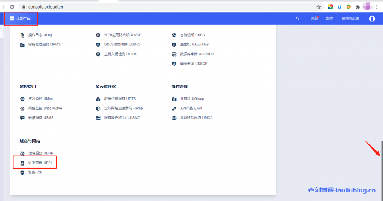Open 业务组 UGroup management
383x201 pixels.
point(191,99)
